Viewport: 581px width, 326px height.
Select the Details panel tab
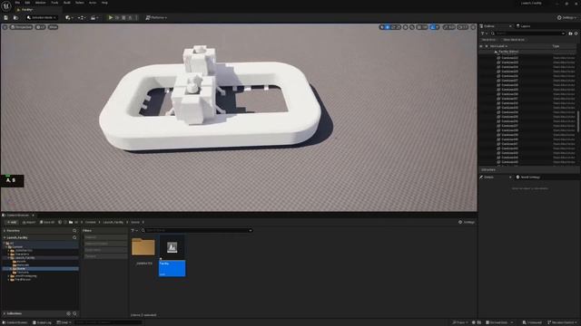pos(489,177)
